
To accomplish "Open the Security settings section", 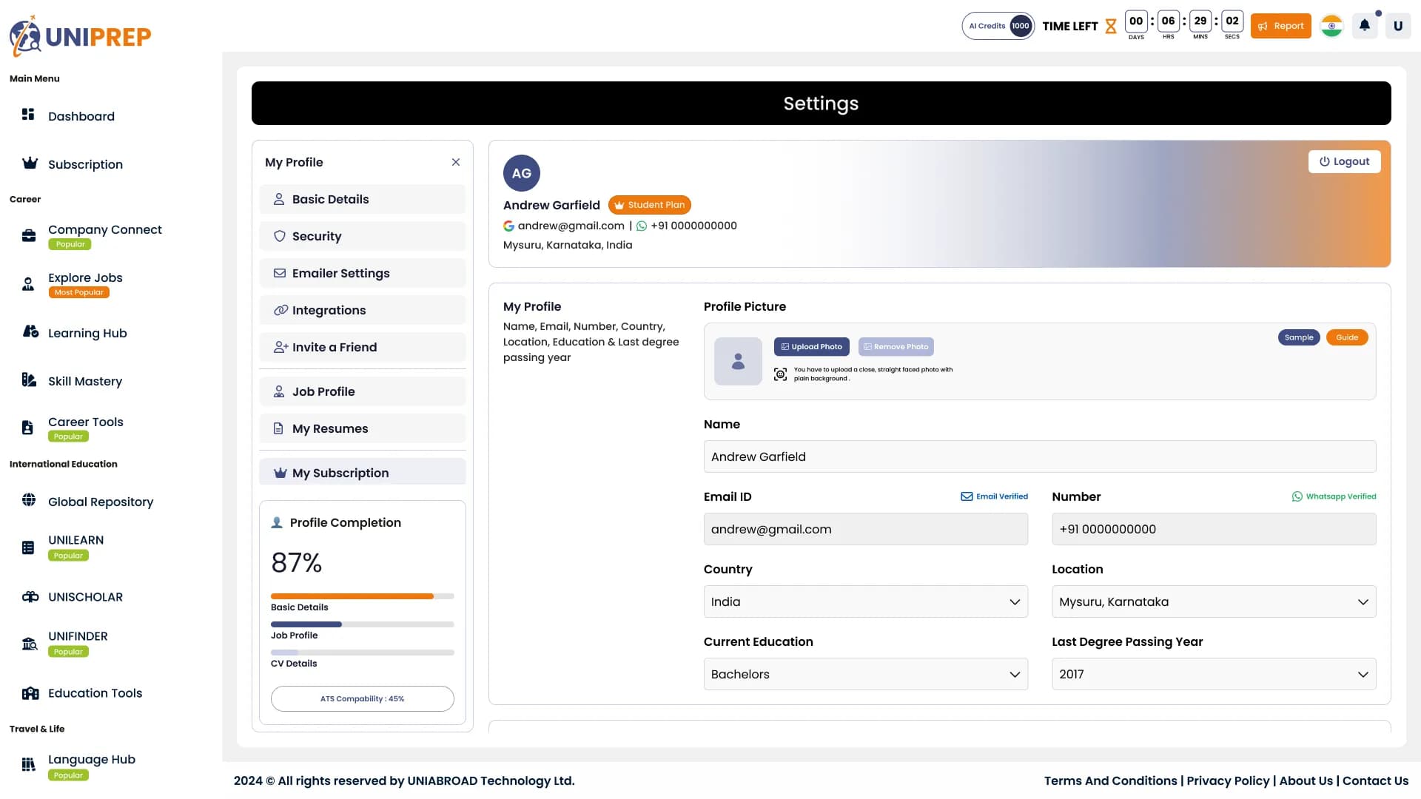I will 363,236.
